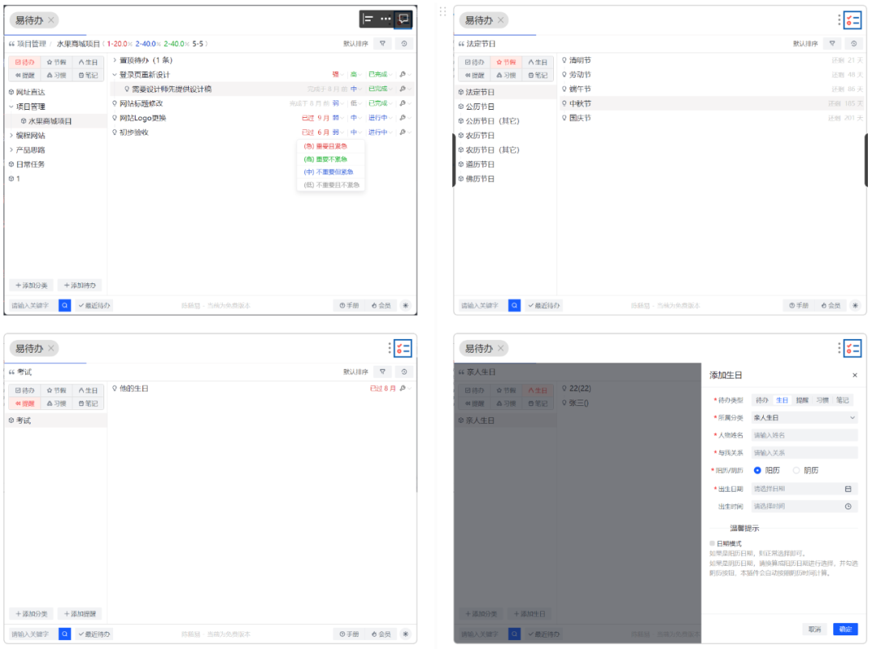
Task: Focus the 请输入姓名 name field
Action: pos(804,435)
